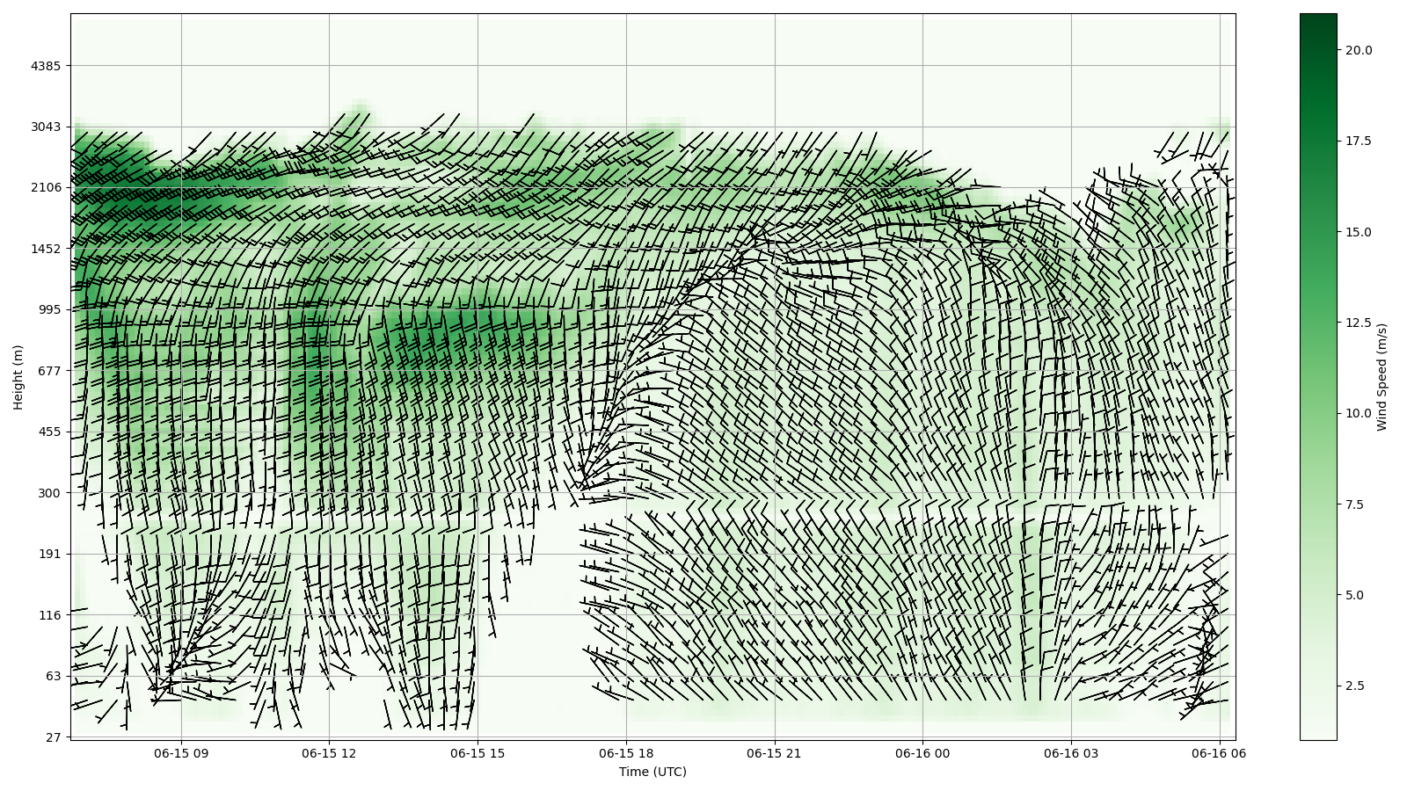Click the 06-15 09 time tick label

181,753
